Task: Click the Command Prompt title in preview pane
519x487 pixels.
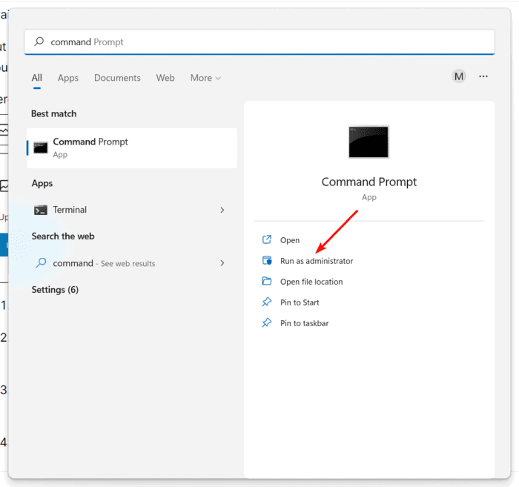Action: tap(369, 182)
